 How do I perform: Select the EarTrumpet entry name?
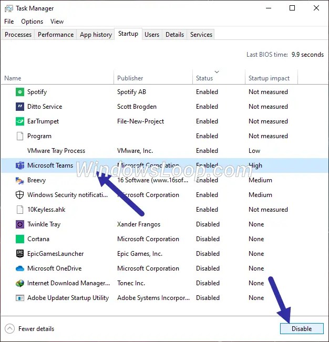(43, 121)
